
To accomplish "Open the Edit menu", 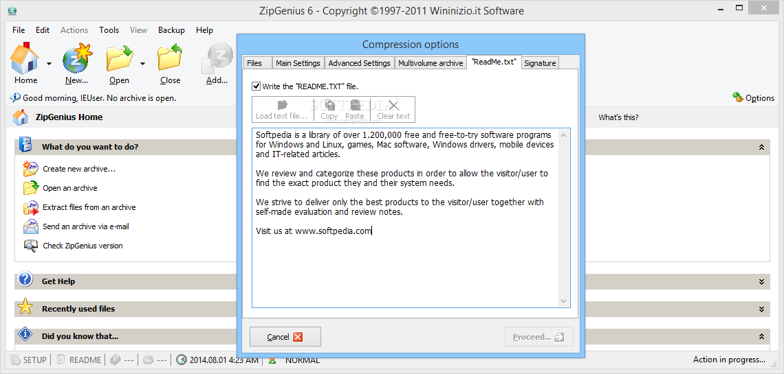I will tap(43, 30).
